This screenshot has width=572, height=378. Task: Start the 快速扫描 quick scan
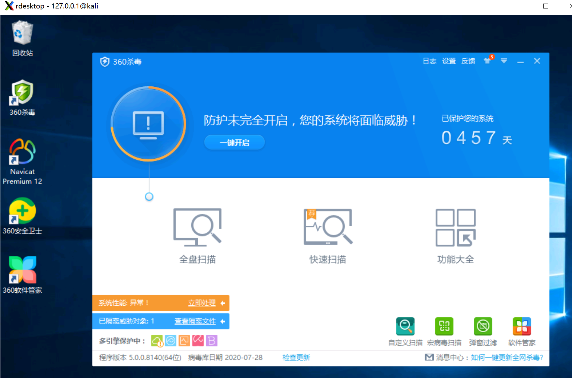pyautogui.click(x=328, y=236)
